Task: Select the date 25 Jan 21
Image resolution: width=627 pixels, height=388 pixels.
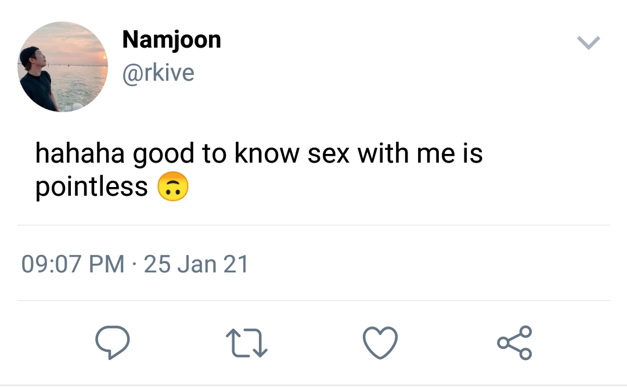Action: tap(196, 264)
